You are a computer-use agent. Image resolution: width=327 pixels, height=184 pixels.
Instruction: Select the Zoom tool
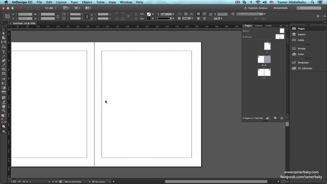(4, 110)
